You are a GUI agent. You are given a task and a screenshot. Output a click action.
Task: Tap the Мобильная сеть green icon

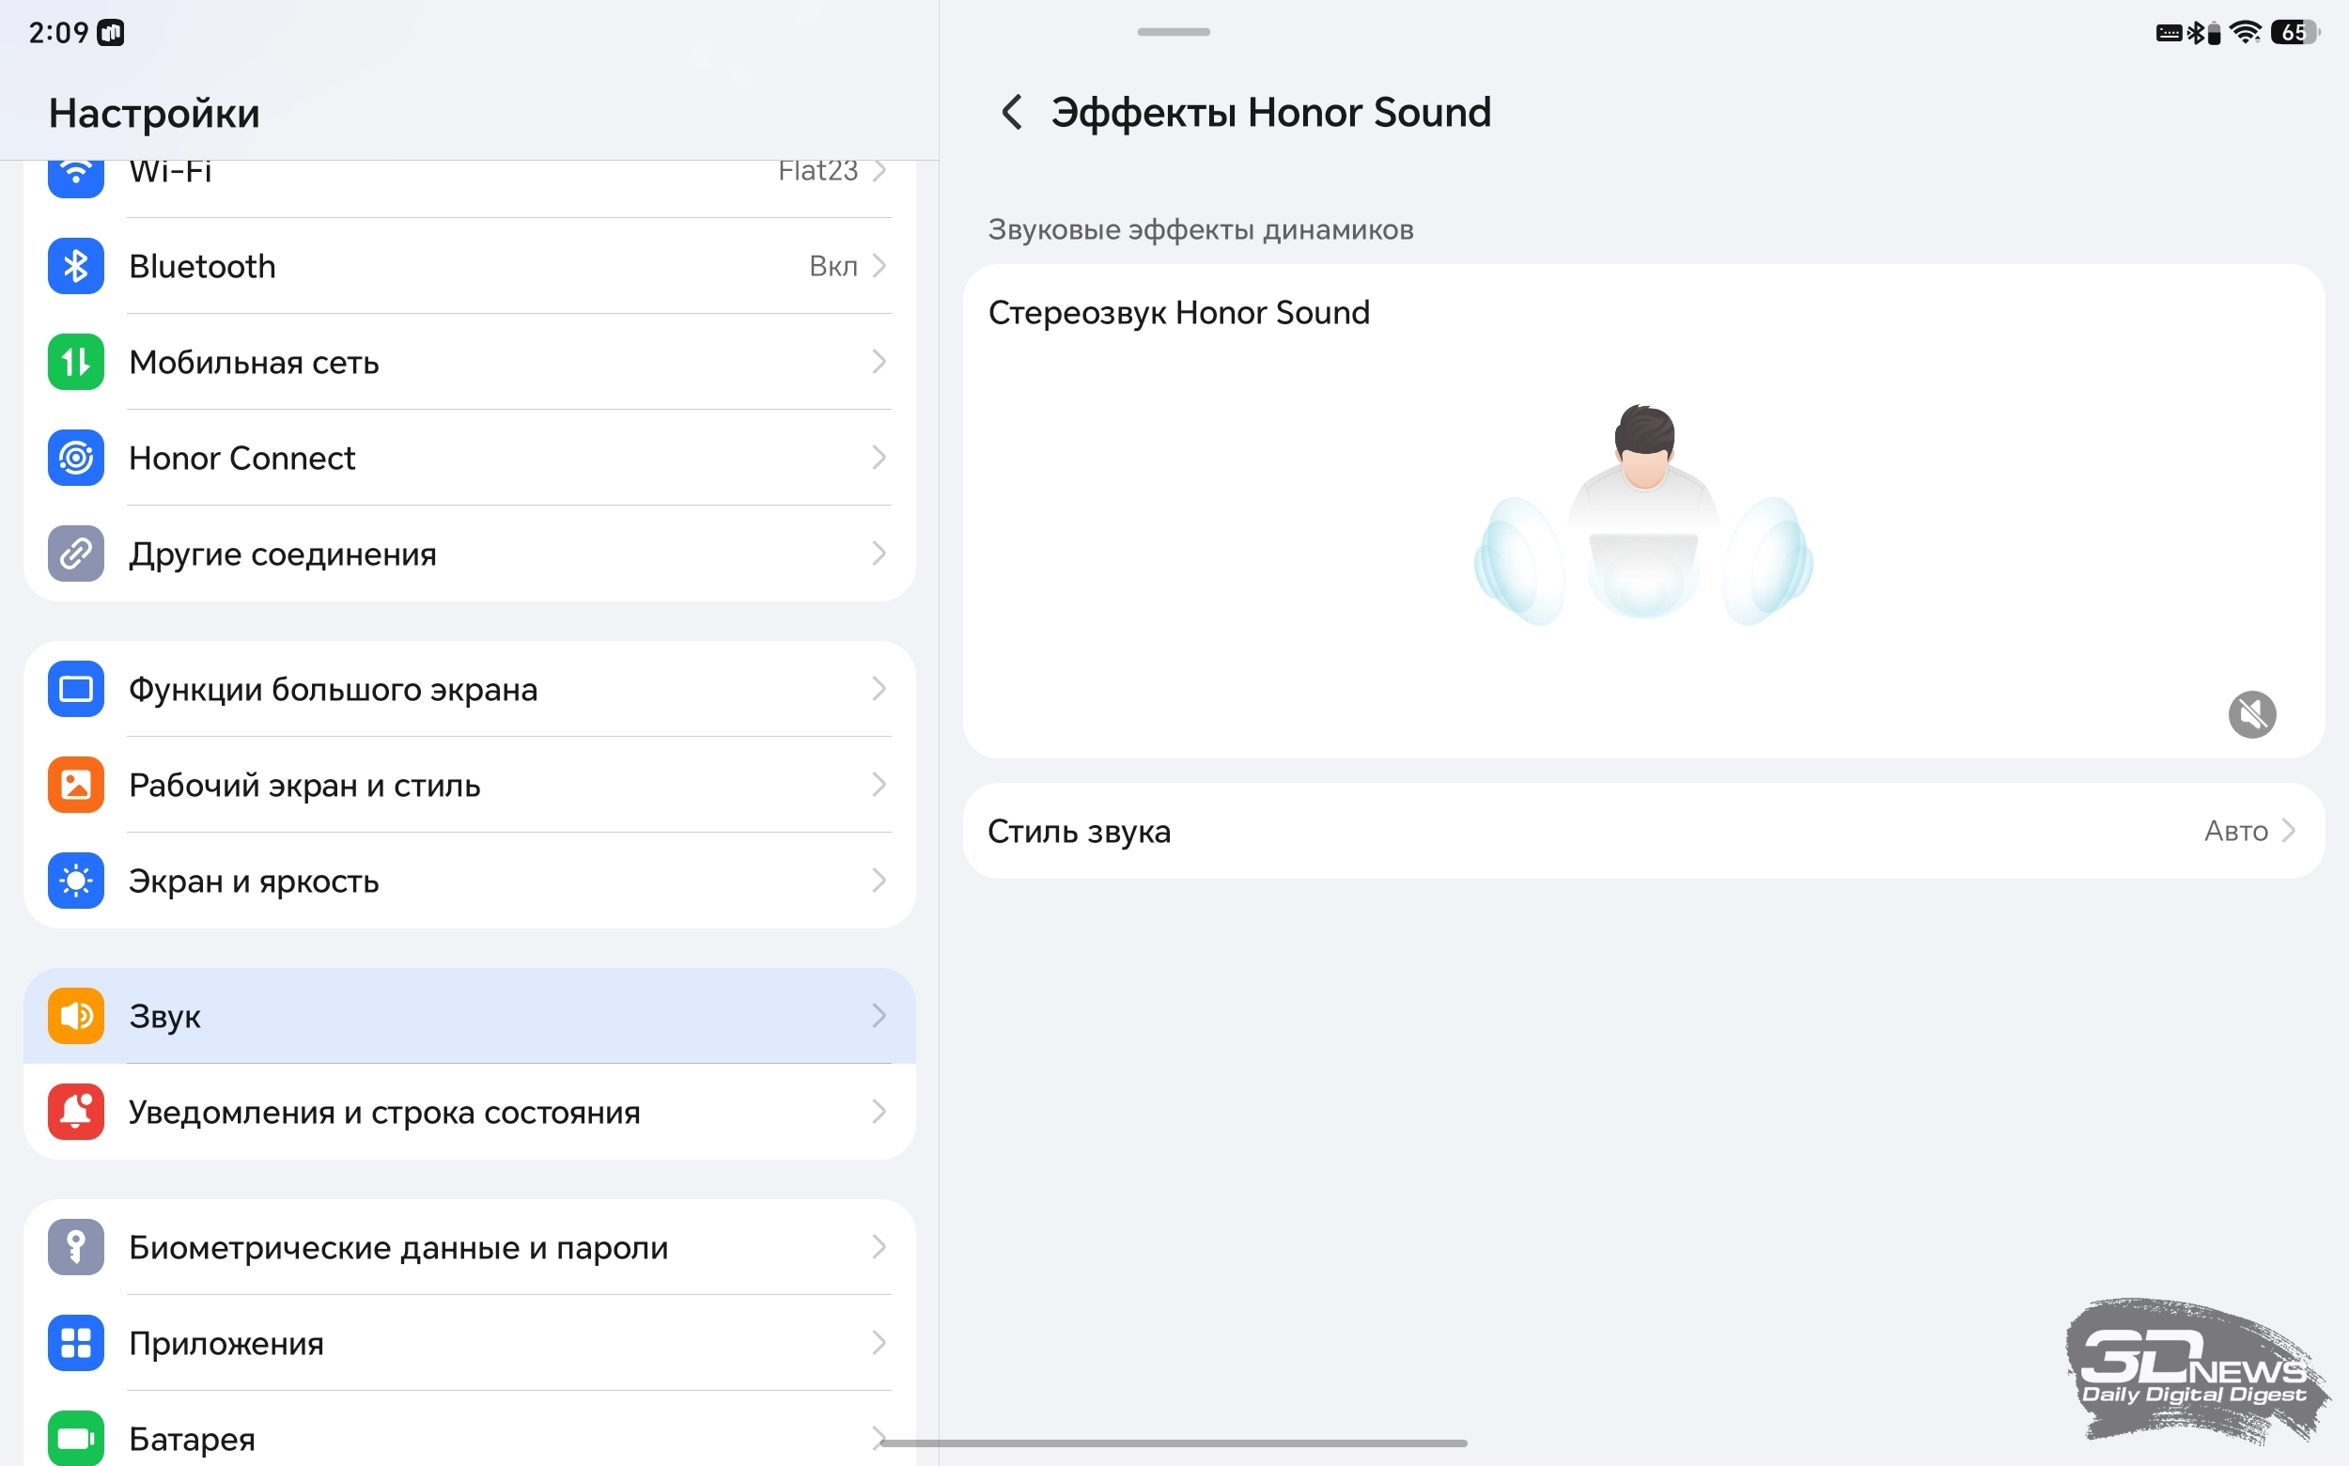[x=75, y=362]
